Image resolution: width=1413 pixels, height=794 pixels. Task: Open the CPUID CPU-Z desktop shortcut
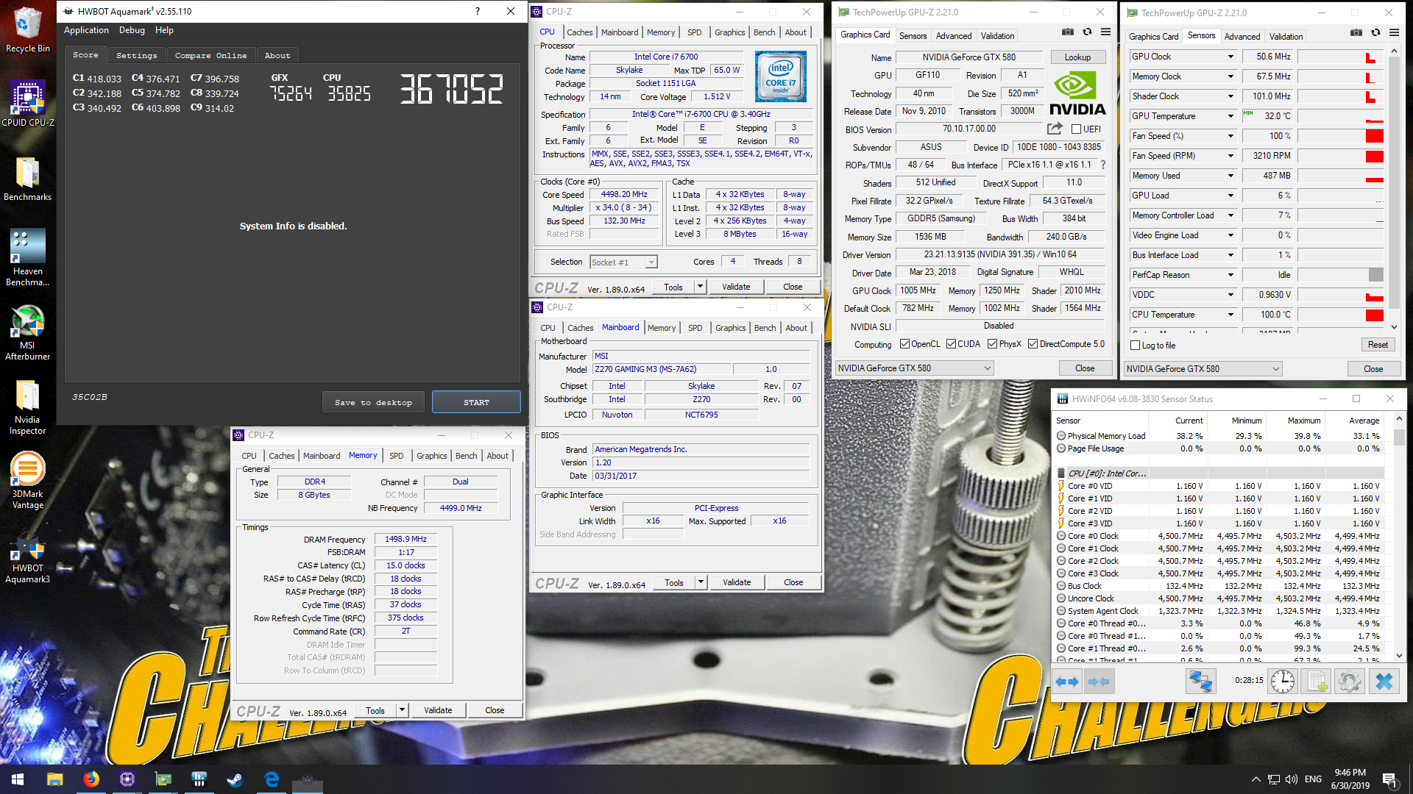pos(27,103)
